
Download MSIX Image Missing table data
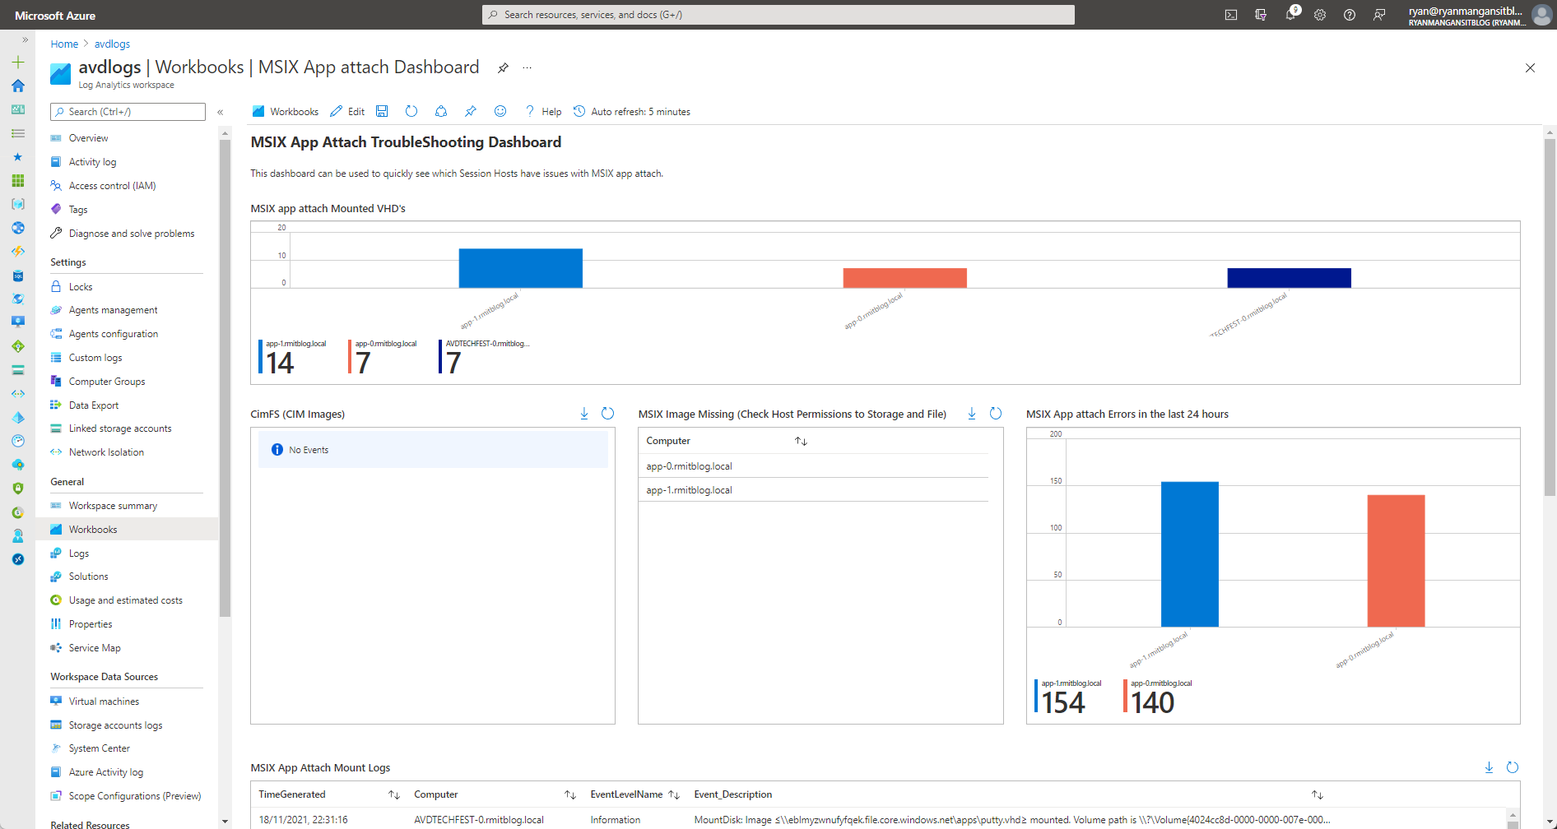pos(972,414)
